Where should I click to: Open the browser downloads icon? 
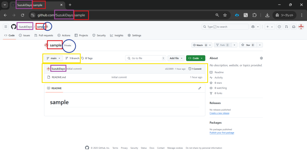267,15
